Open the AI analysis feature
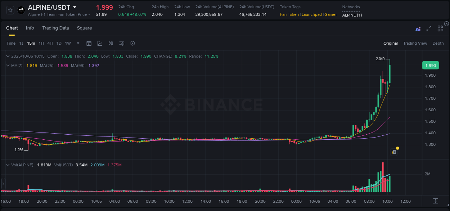This screenshot has width=450, height=211. (418, 29)
